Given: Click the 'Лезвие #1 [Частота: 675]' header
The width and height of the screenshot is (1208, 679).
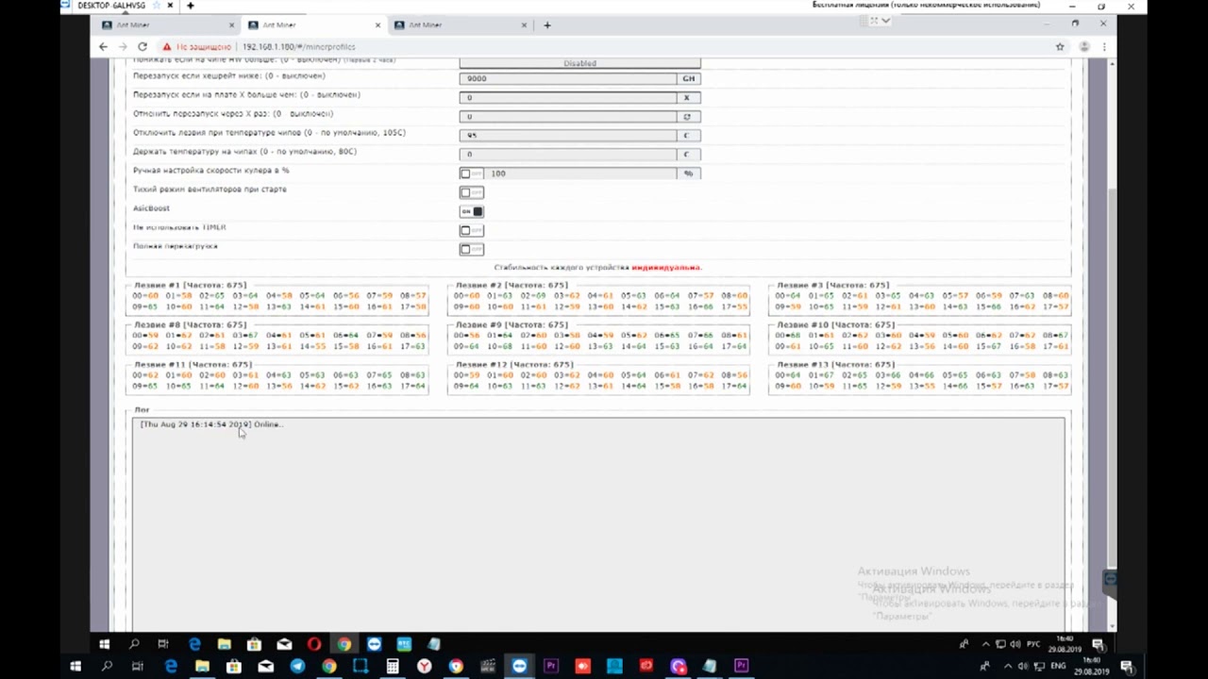Looking at the screenshot, I should click(x=190, y=285).
